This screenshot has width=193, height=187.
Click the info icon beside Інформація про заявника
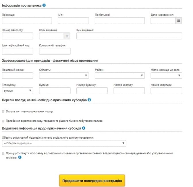click(x=44, y=5)
